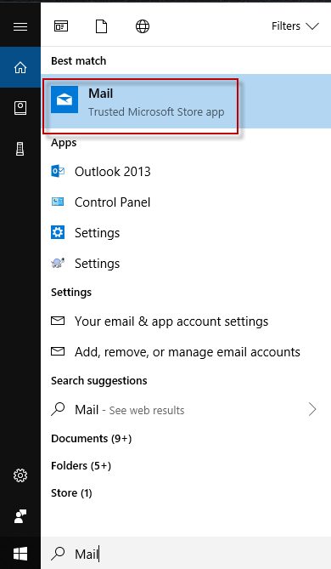Launch the Mail best match app
331x569 pixels.
pyautogui.click(x=186, y=101)
